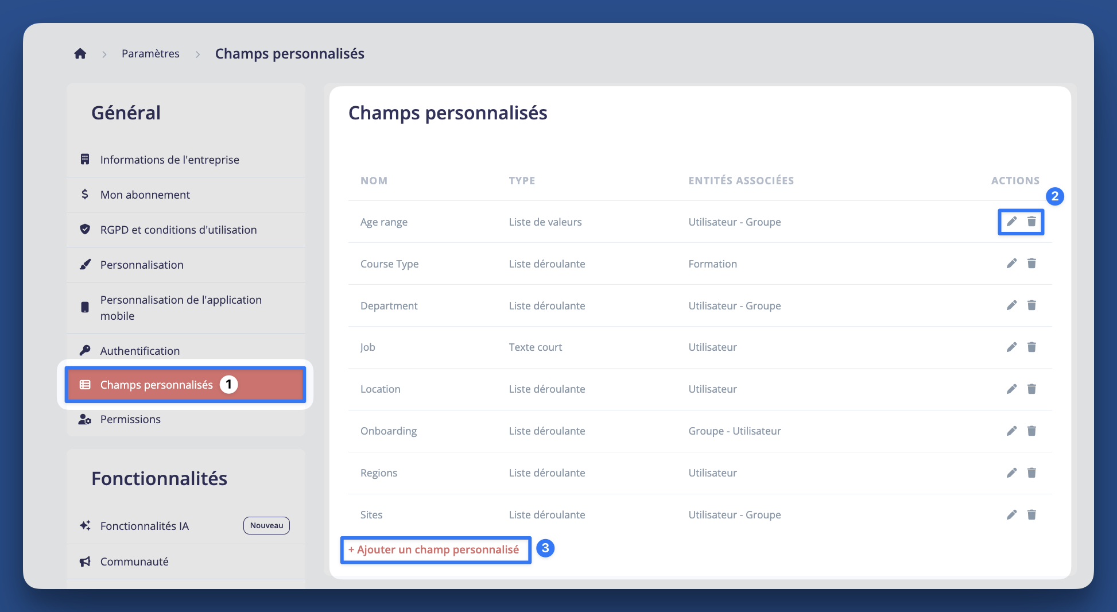Click the key Authentification icon
The image size is (1117, 612).
click(85, 350)
